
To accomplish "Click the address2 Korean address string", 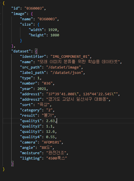I will point(77,99).
